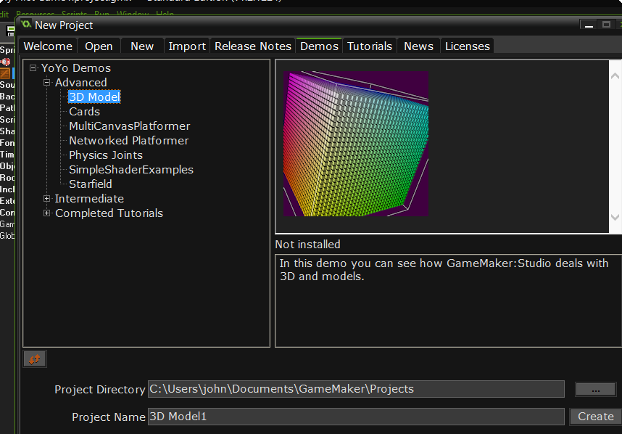Pick the Networked Platformer demo

[129, 141]
